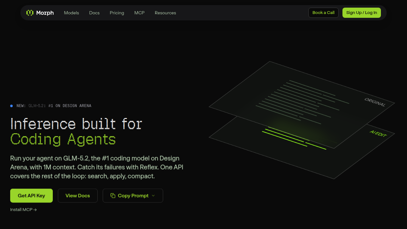This screenshot has height=229, width=407.
Task: Open the MCP nav item
Action: tap(139, 13)
